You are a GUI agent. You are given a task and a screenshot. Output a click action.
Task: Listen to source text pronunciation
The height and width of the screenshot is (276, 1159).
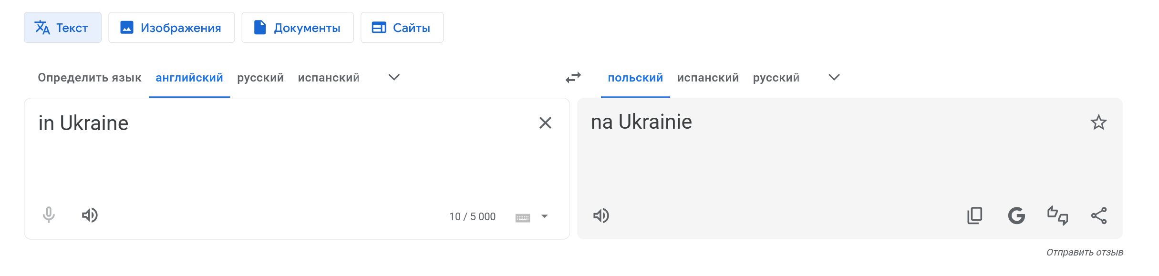(90, 215)
